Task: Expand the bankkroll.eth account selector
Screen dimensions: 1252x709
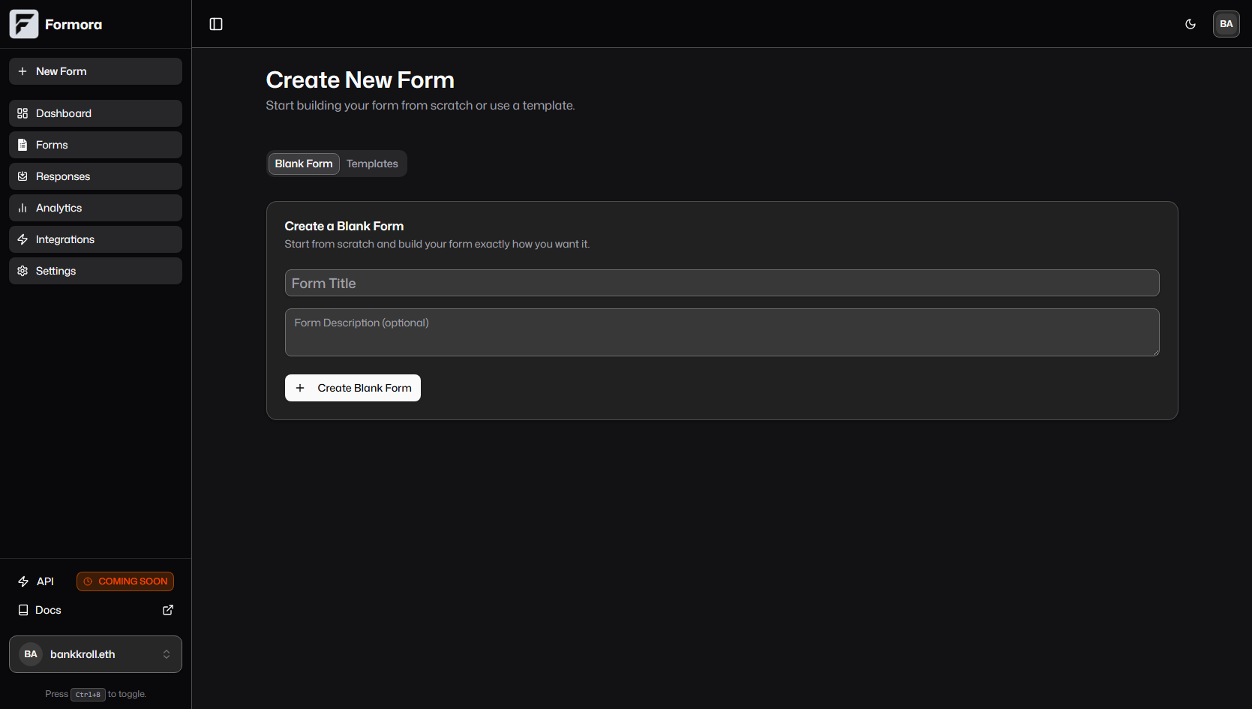Action: click(x=167, y=653)
